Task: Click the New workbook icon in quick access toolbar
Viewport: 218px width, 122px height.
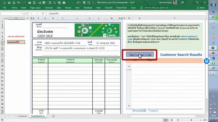Action: (4, 2)
